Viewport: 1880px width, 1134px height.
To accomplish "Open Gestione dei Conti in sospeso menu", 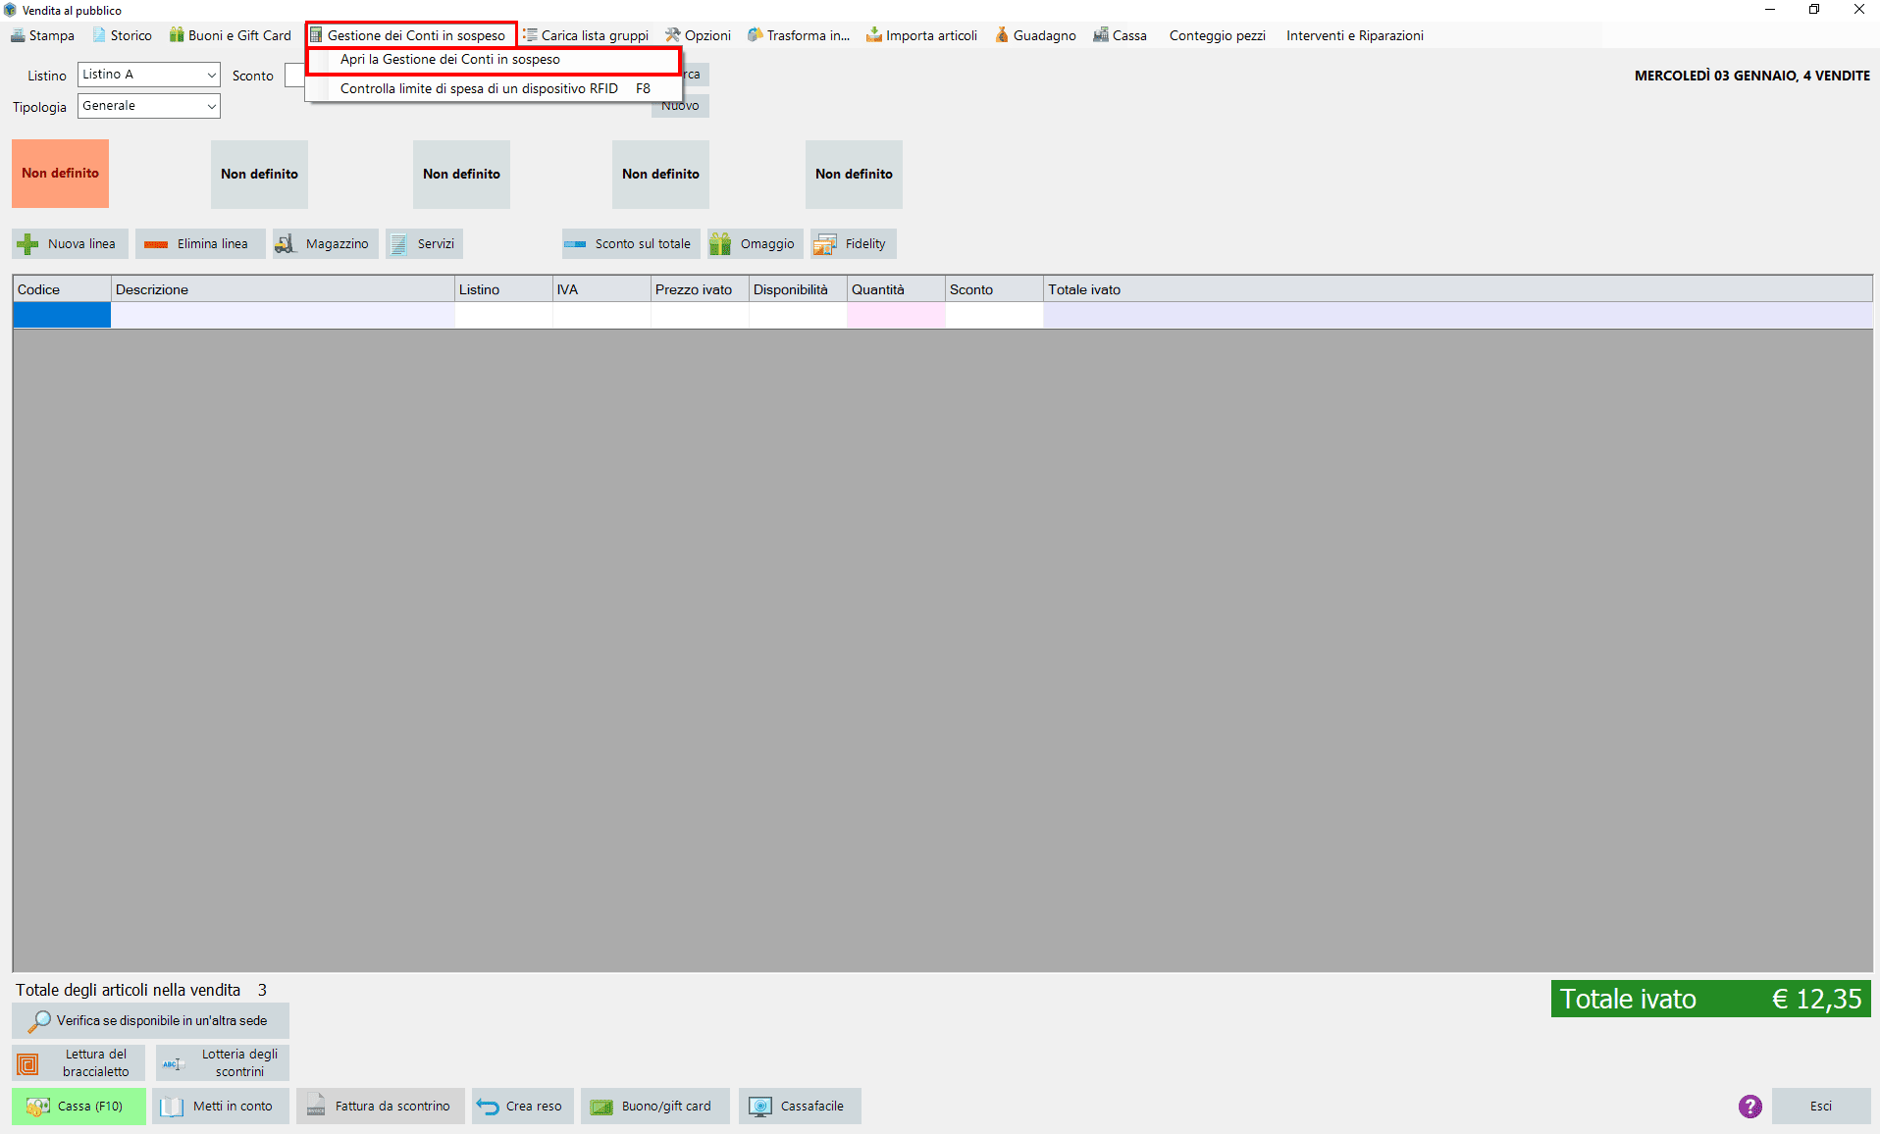I will point(411,35).
